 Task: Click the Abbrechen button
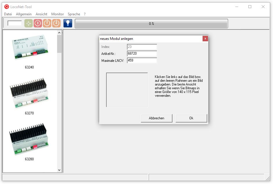[156, 118]
